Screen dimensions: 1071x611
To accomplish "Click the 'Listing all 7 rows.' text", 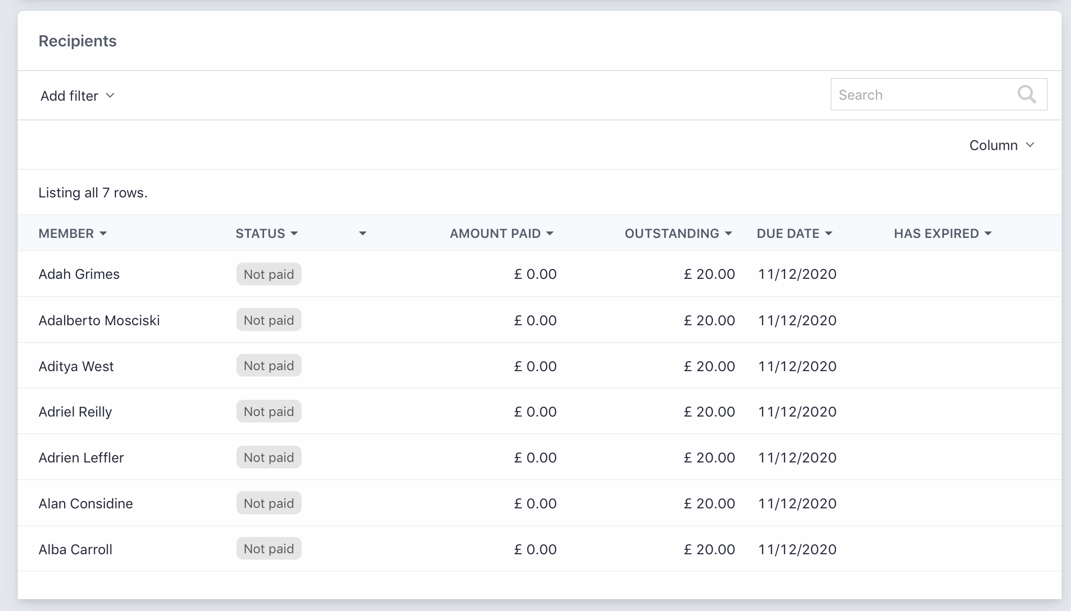I will (93, 192).
